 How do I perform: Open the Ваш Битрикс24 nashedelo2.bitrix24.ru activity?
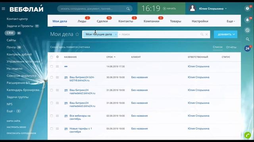tap(83, 92)
